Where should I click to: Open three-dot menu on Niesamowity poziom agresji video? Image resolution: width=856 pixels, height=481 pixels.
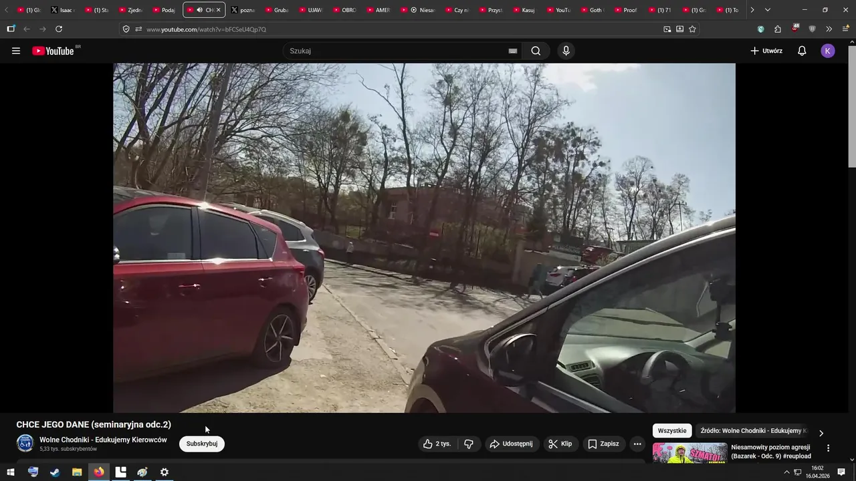point(828,448)
